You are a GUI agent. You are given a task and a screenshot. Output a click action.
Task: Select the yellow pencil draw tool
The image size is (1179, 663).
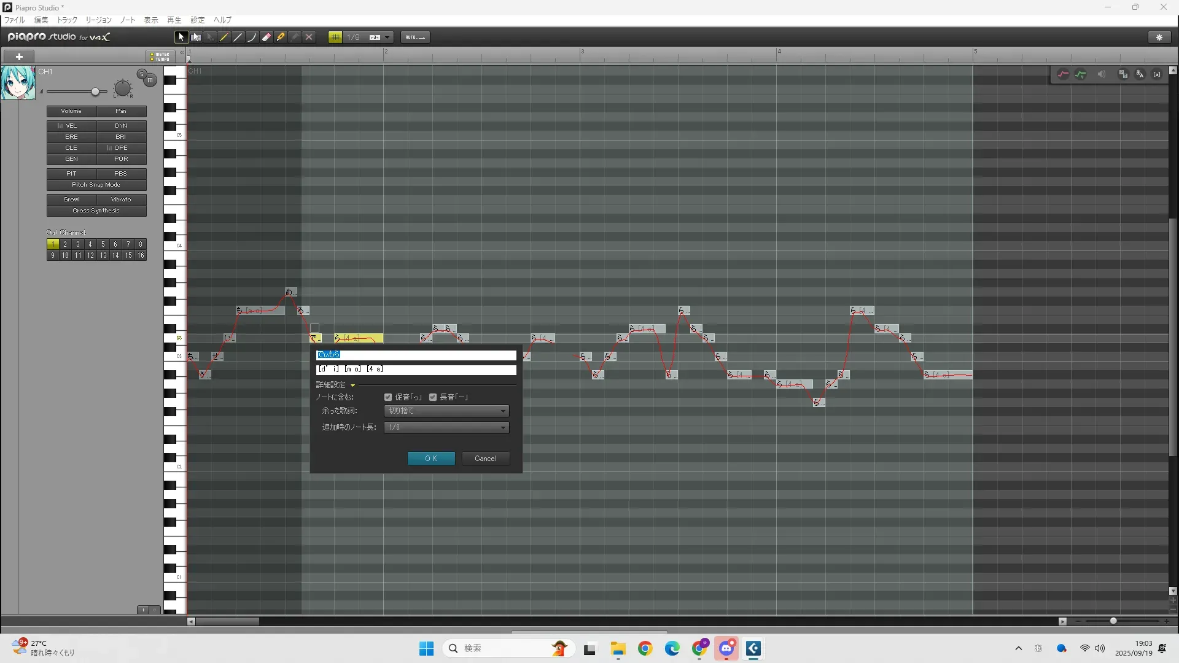(224, 37)
